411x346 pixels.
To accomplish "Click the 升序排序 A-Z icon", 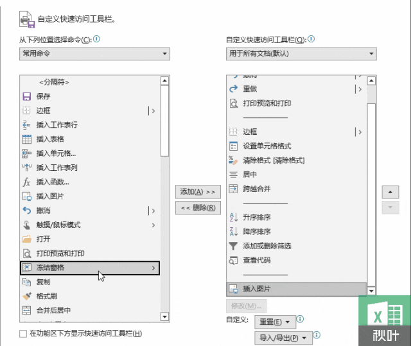I will pos(233,218).
